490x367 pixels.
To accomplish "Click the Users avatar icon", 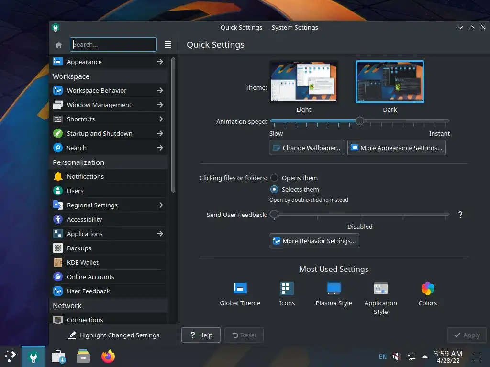I will [58, 191].
